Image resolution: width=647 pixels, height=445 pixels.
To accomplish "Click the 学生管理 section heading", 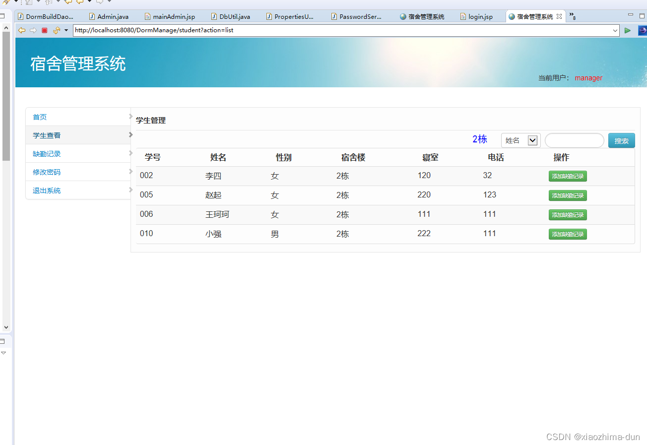I will pos(151,121).
